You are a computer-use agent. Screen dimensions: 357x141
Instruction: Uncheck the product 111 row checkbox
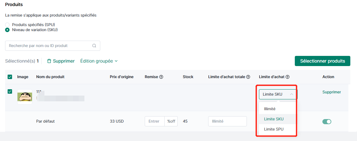coord(10,91)
